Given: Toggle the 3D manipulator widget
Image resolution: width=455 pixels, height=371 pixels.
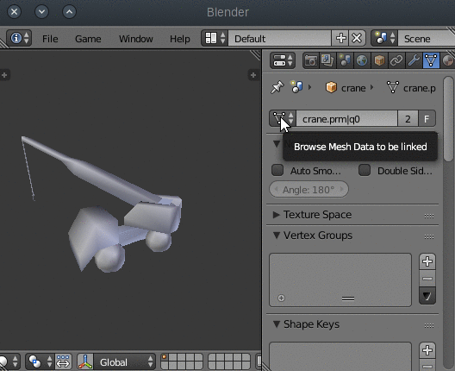Looking at the screenshot, I should [x=85, y=362].
